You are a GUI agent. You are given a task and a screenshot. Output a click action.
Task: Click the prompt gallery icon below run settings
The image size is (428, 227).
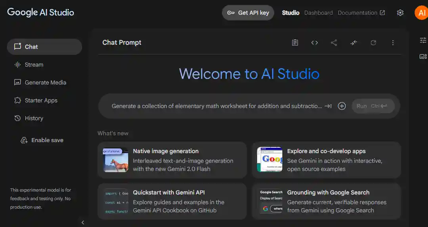point(423,56)
